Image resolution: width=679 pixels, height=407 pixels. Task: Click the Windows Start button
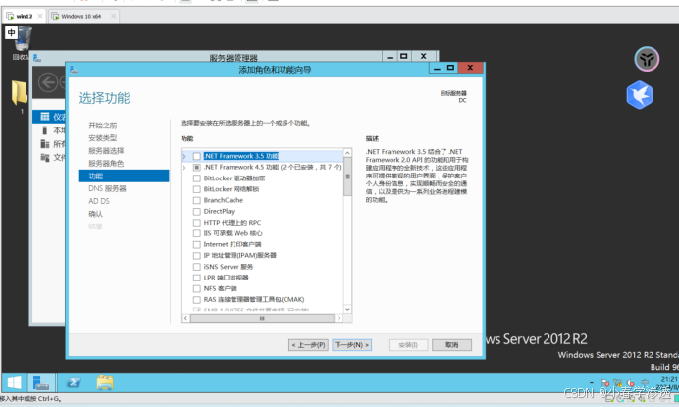(x=15, y=382)
